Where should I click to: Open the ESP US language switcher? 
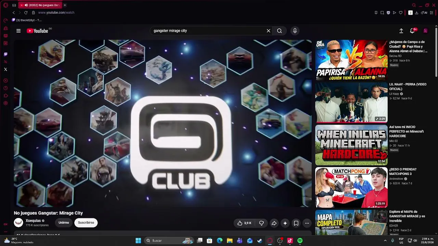point(401,241)
